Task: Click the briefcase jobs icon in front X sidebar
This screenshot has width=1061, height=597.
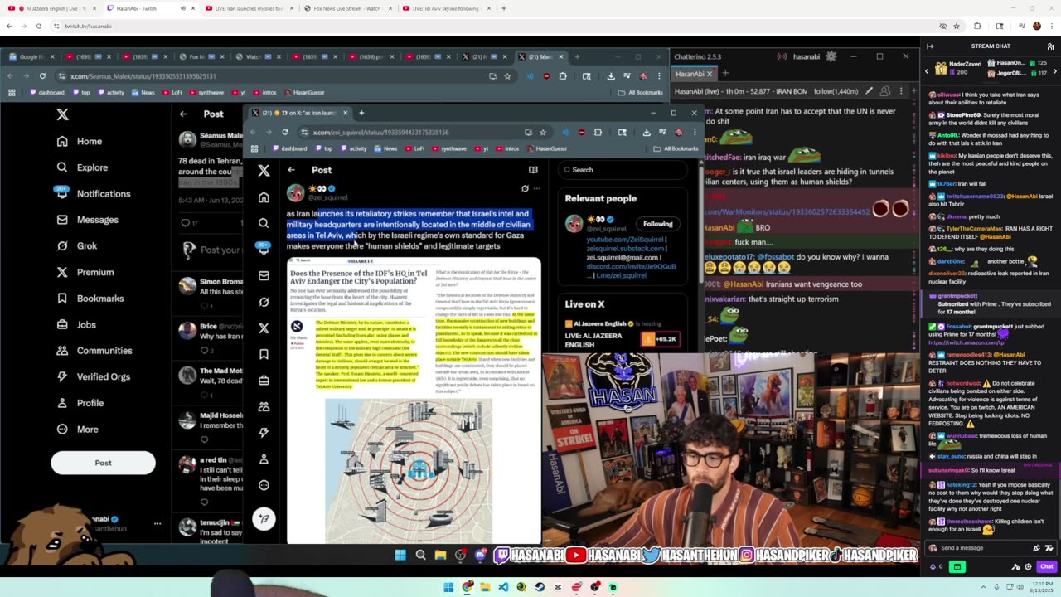Action: (264, 381)
